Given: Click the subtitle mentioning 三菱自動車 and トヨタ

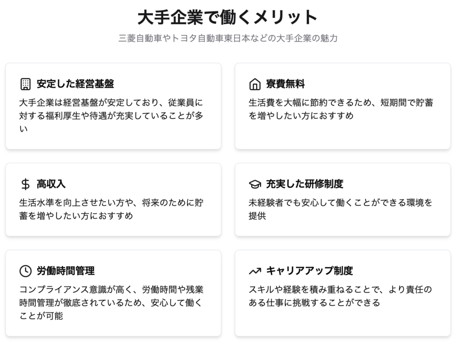Looking at the screenshot, I should coord(228,39).
